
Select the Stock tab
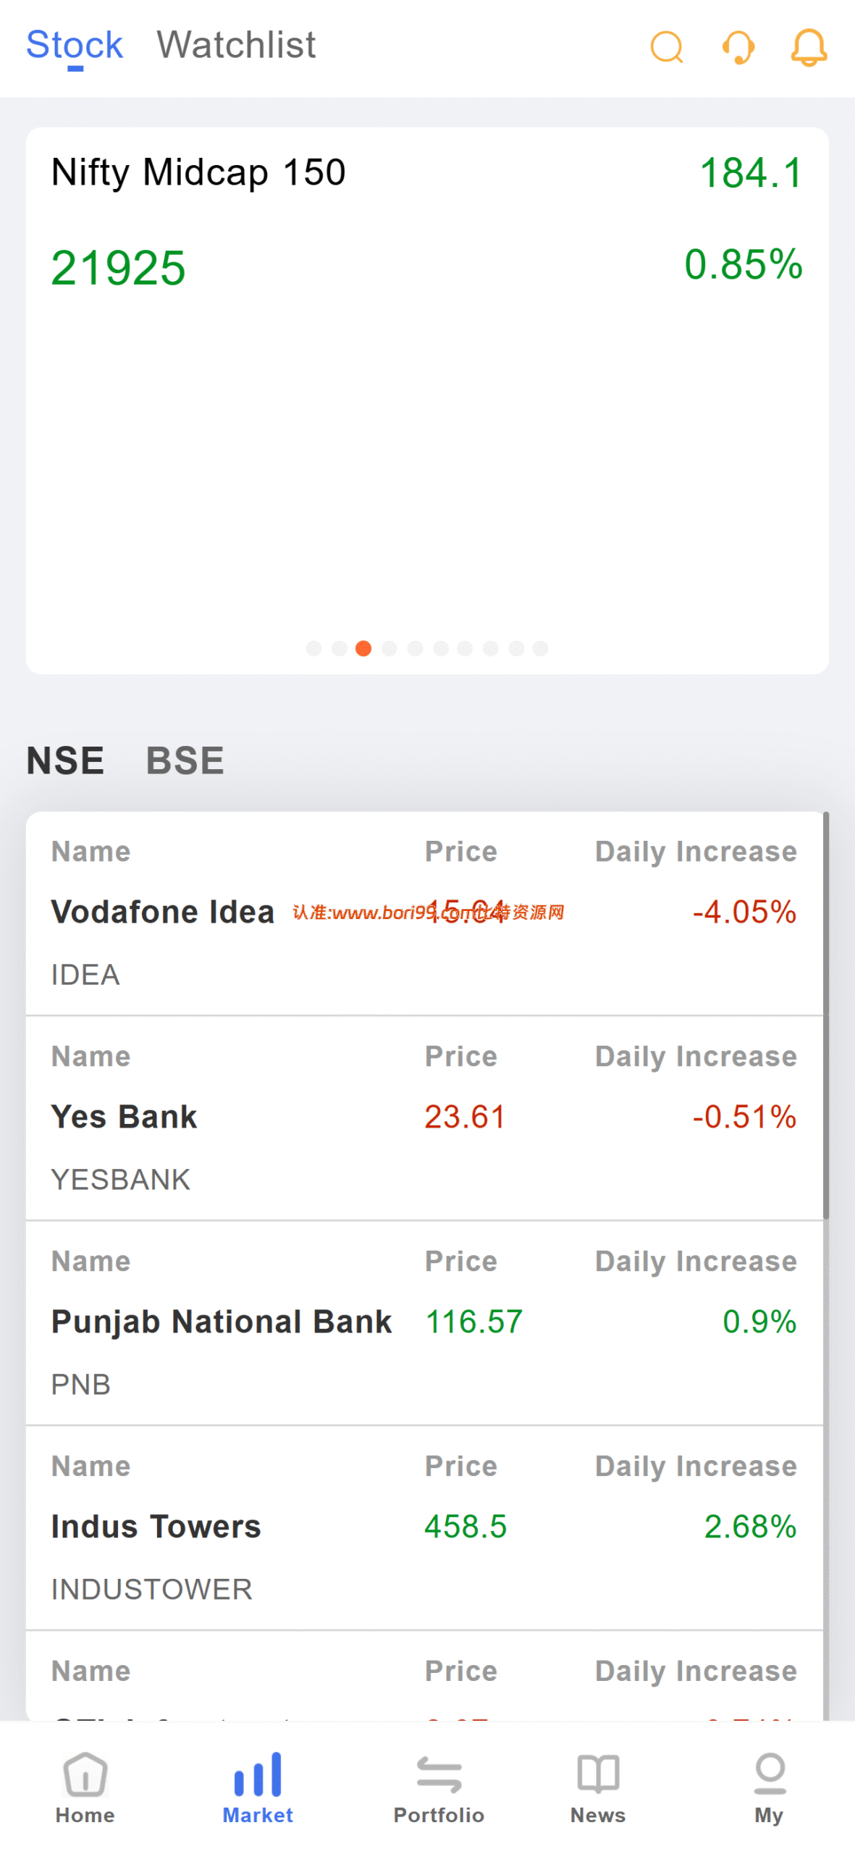tap(75, 45)
